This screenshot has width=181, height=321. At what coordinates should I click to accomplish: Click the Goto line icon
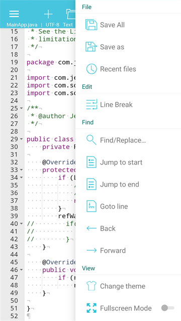tap(92, 206)
